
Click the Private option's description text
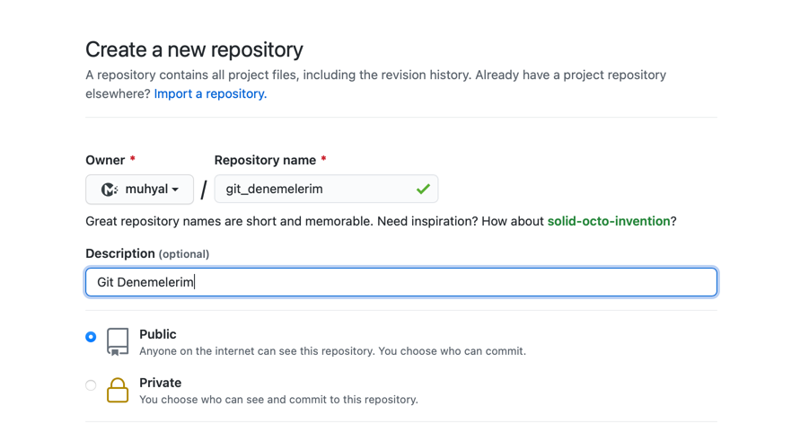coord(278,399)
